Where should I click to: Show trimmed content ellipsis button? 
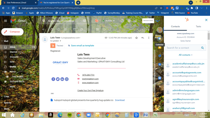[x=52, y=94]
